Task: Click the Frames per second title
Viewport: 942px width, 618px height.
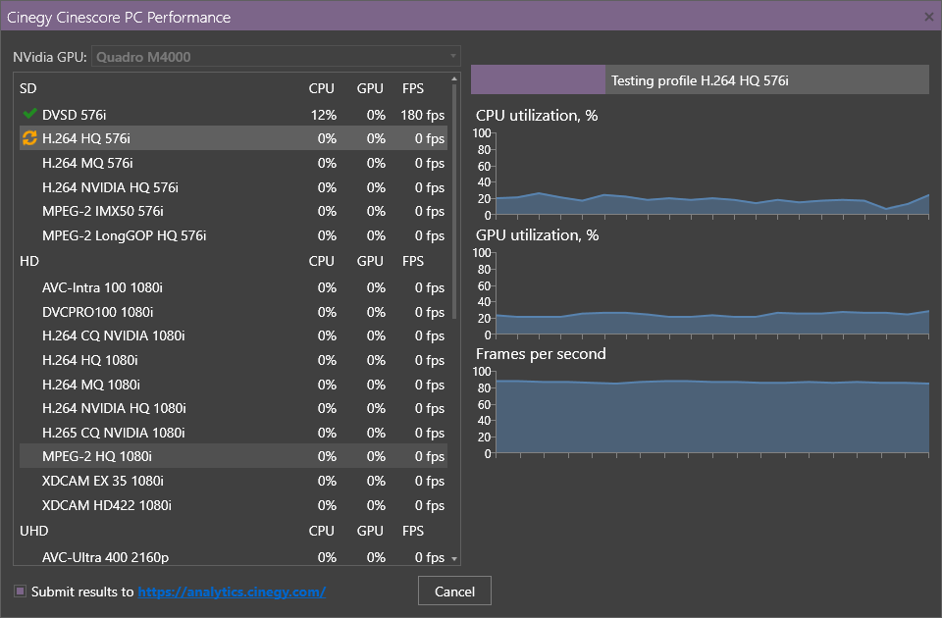Action: (541, 354)
